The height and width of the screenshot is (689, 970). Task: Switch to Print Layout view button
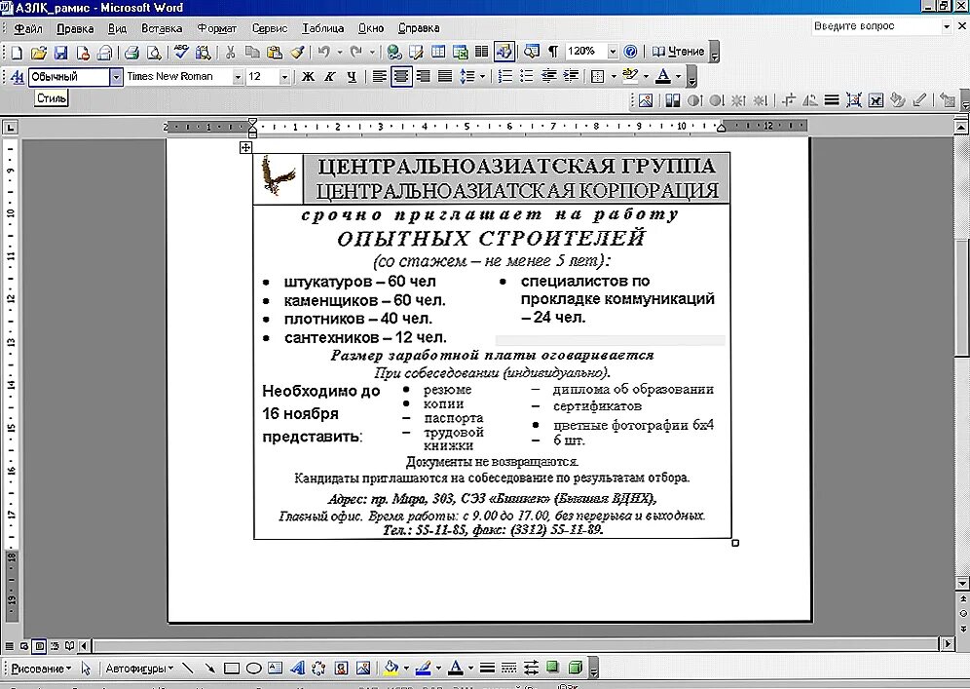(40, 646)
